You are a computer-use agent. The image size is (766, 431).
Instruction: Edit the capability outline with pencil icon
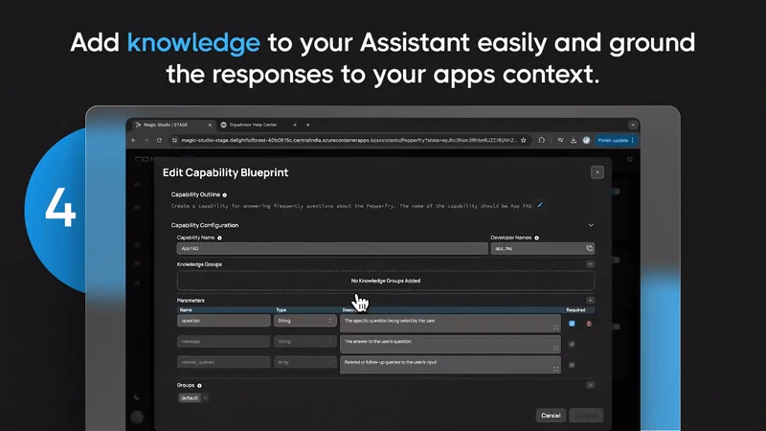coord(540,205)
